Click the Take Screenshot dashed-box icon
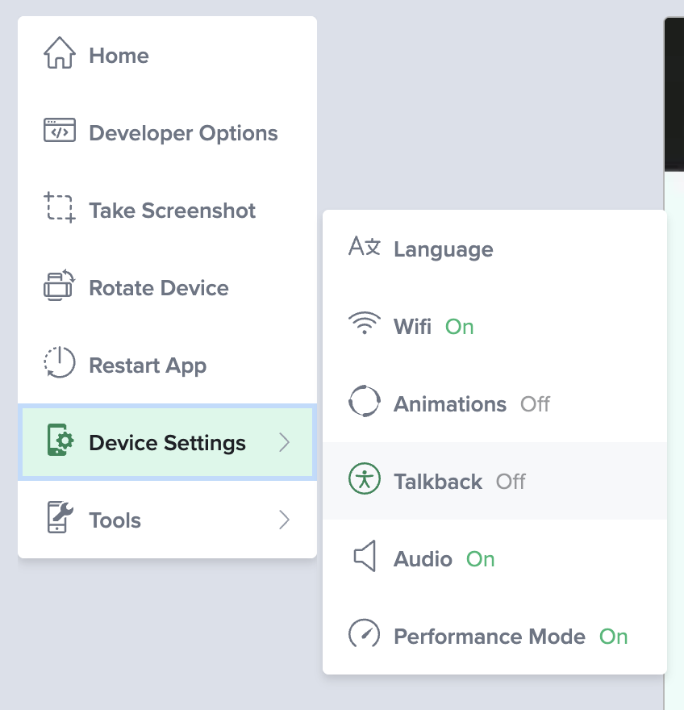The width and height of the screenshot is (684, 710). [x=59, y=209]
